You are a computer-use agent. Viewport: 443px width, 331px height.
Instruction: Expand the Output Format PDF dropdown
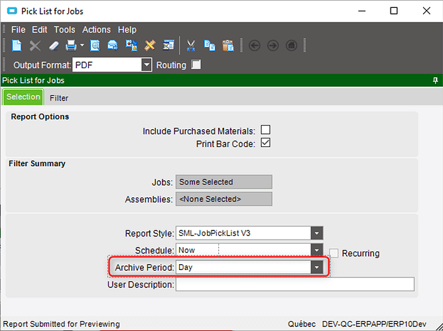pyautogui.click(x=147, y=65)
